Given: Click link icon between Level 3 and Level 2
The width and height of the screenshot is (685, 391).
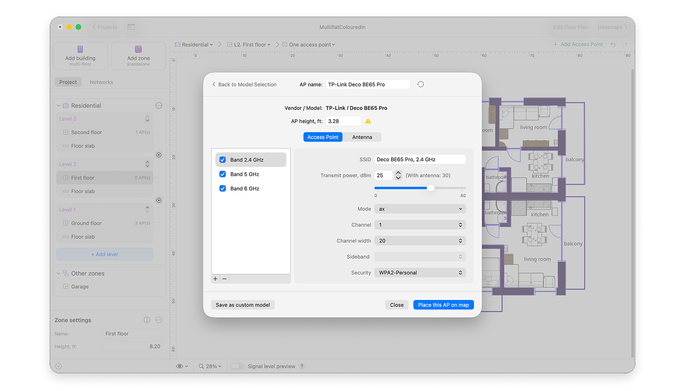Looking at the screenshot, I should [x=159, y=155].
